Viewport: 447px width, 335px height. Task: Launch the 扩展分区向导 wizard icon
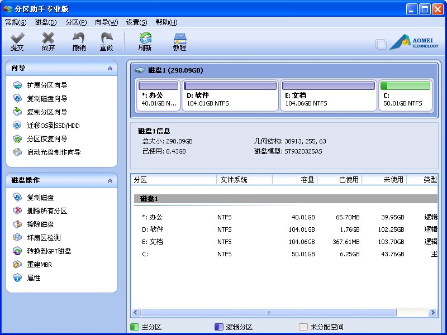click(17, 85)
